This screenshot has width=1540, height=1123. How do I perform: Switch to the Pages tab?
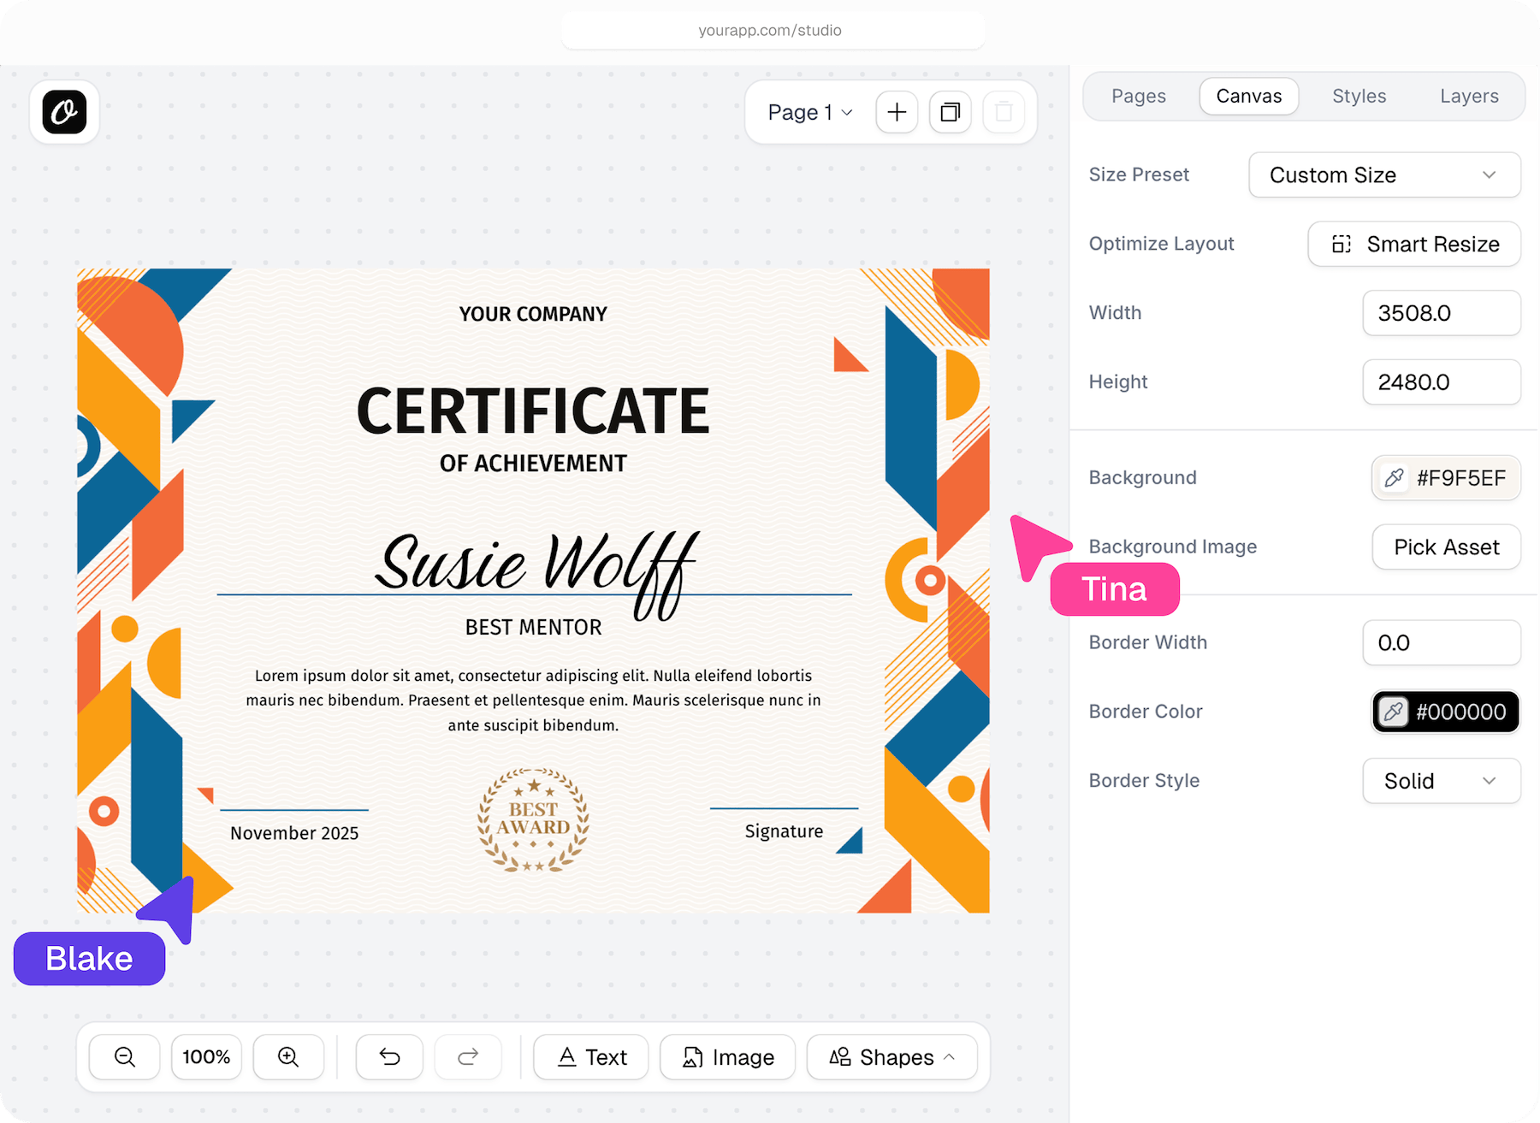coord(1138,96)
